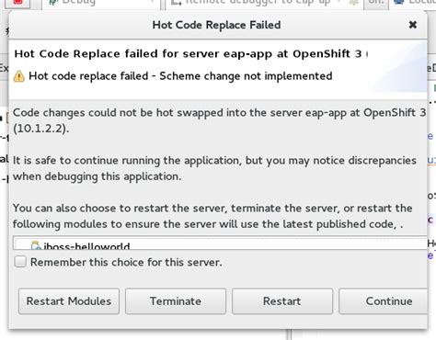Click the gear icon in the top toolbar
Image resolution: width=436 pixels, height=340 pixels.
[353, 3]
